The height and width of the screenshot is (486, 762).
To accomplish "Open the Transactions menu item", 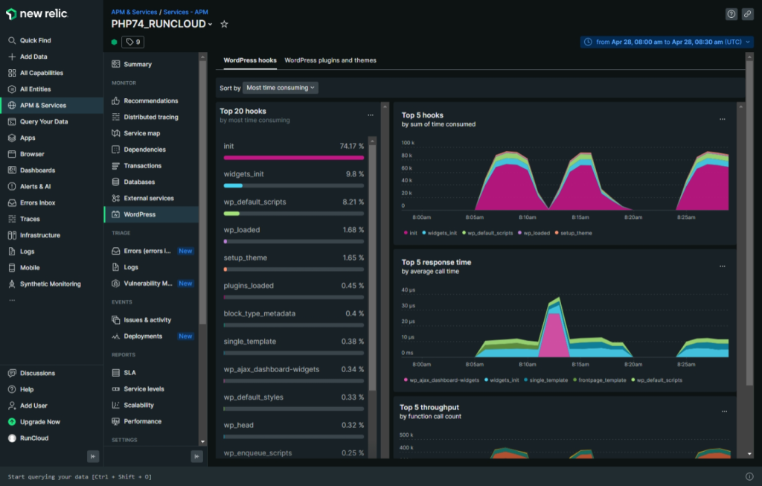I will pyautogui.click(x=151, y=166).
